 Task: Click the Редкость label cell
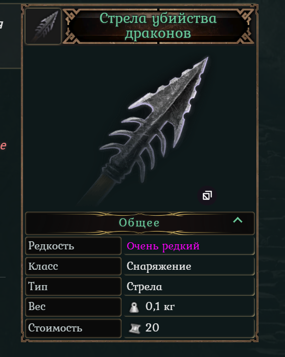pyautogui.click(x=73, y=246)
